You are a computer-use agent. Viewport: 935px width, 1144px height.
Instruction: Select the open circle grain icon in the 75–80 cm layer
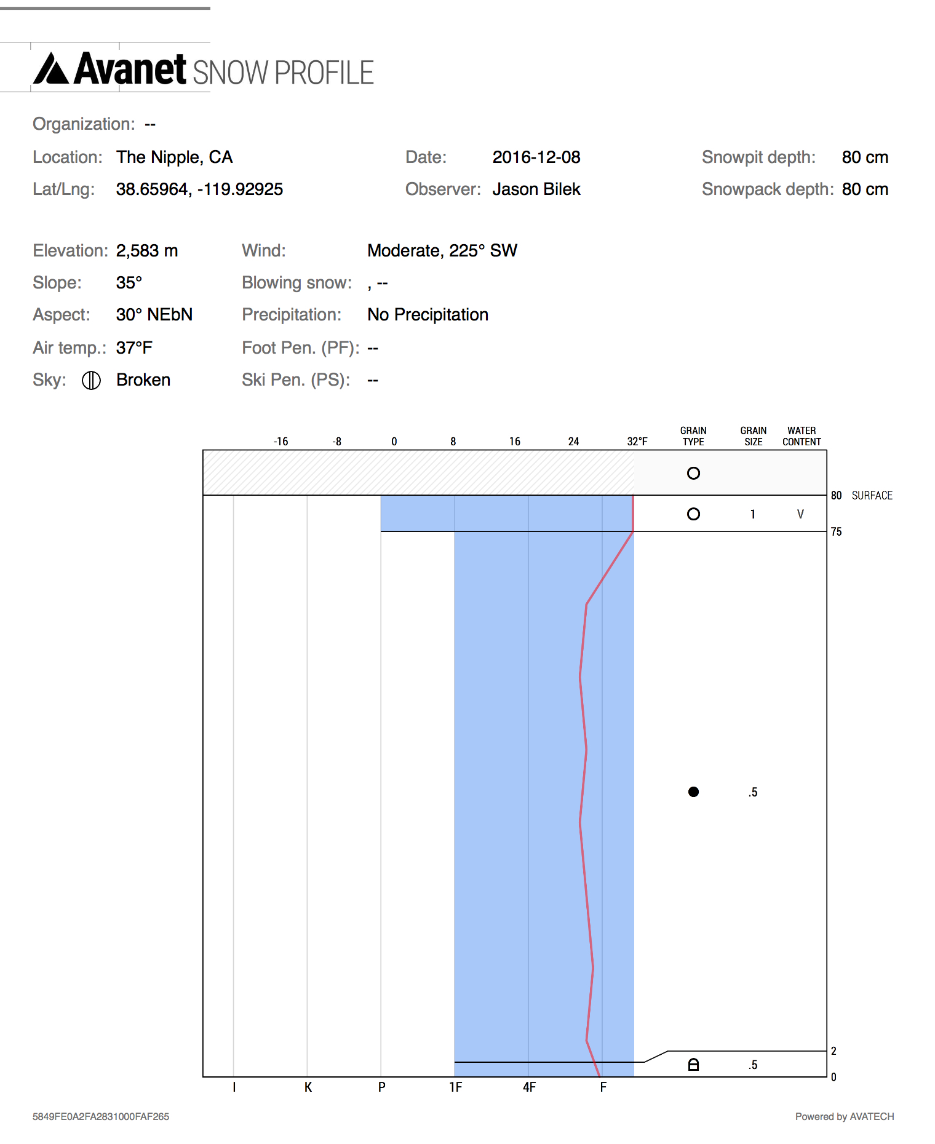pos(693,514)
